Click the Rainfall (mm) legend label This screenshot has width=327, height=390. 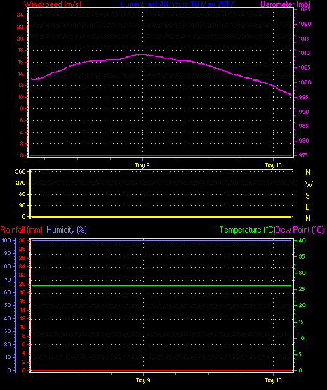coord(21,230)
